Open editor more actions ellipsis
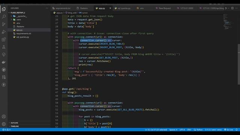This screenshot has width=240, height=135. point(237,8)
